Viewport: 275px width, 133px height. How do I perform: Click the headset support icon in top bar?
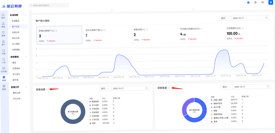click(263, 3)
